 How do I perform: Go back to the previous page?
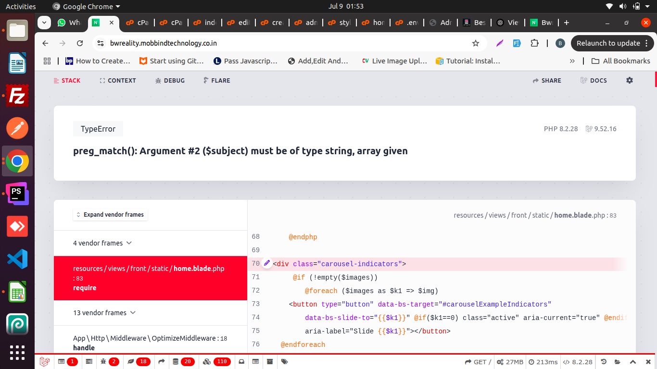point(45,43)
